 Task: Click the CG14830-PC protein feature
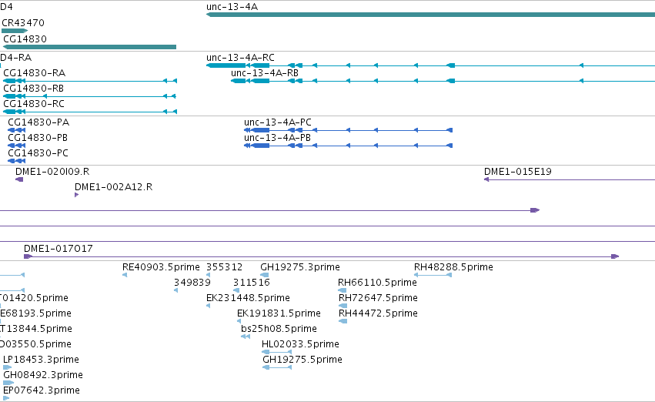(17, 161)
